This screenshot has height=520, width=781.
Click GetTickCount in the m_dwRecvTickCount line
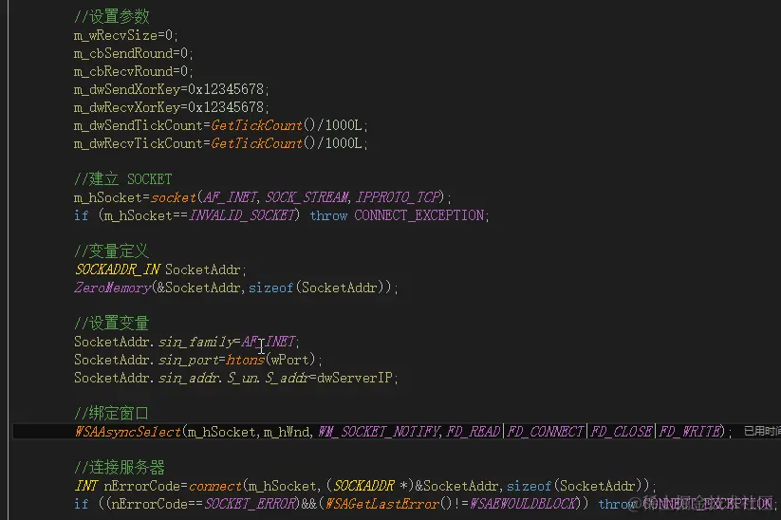pyautogui.click(x=256, y=143)
